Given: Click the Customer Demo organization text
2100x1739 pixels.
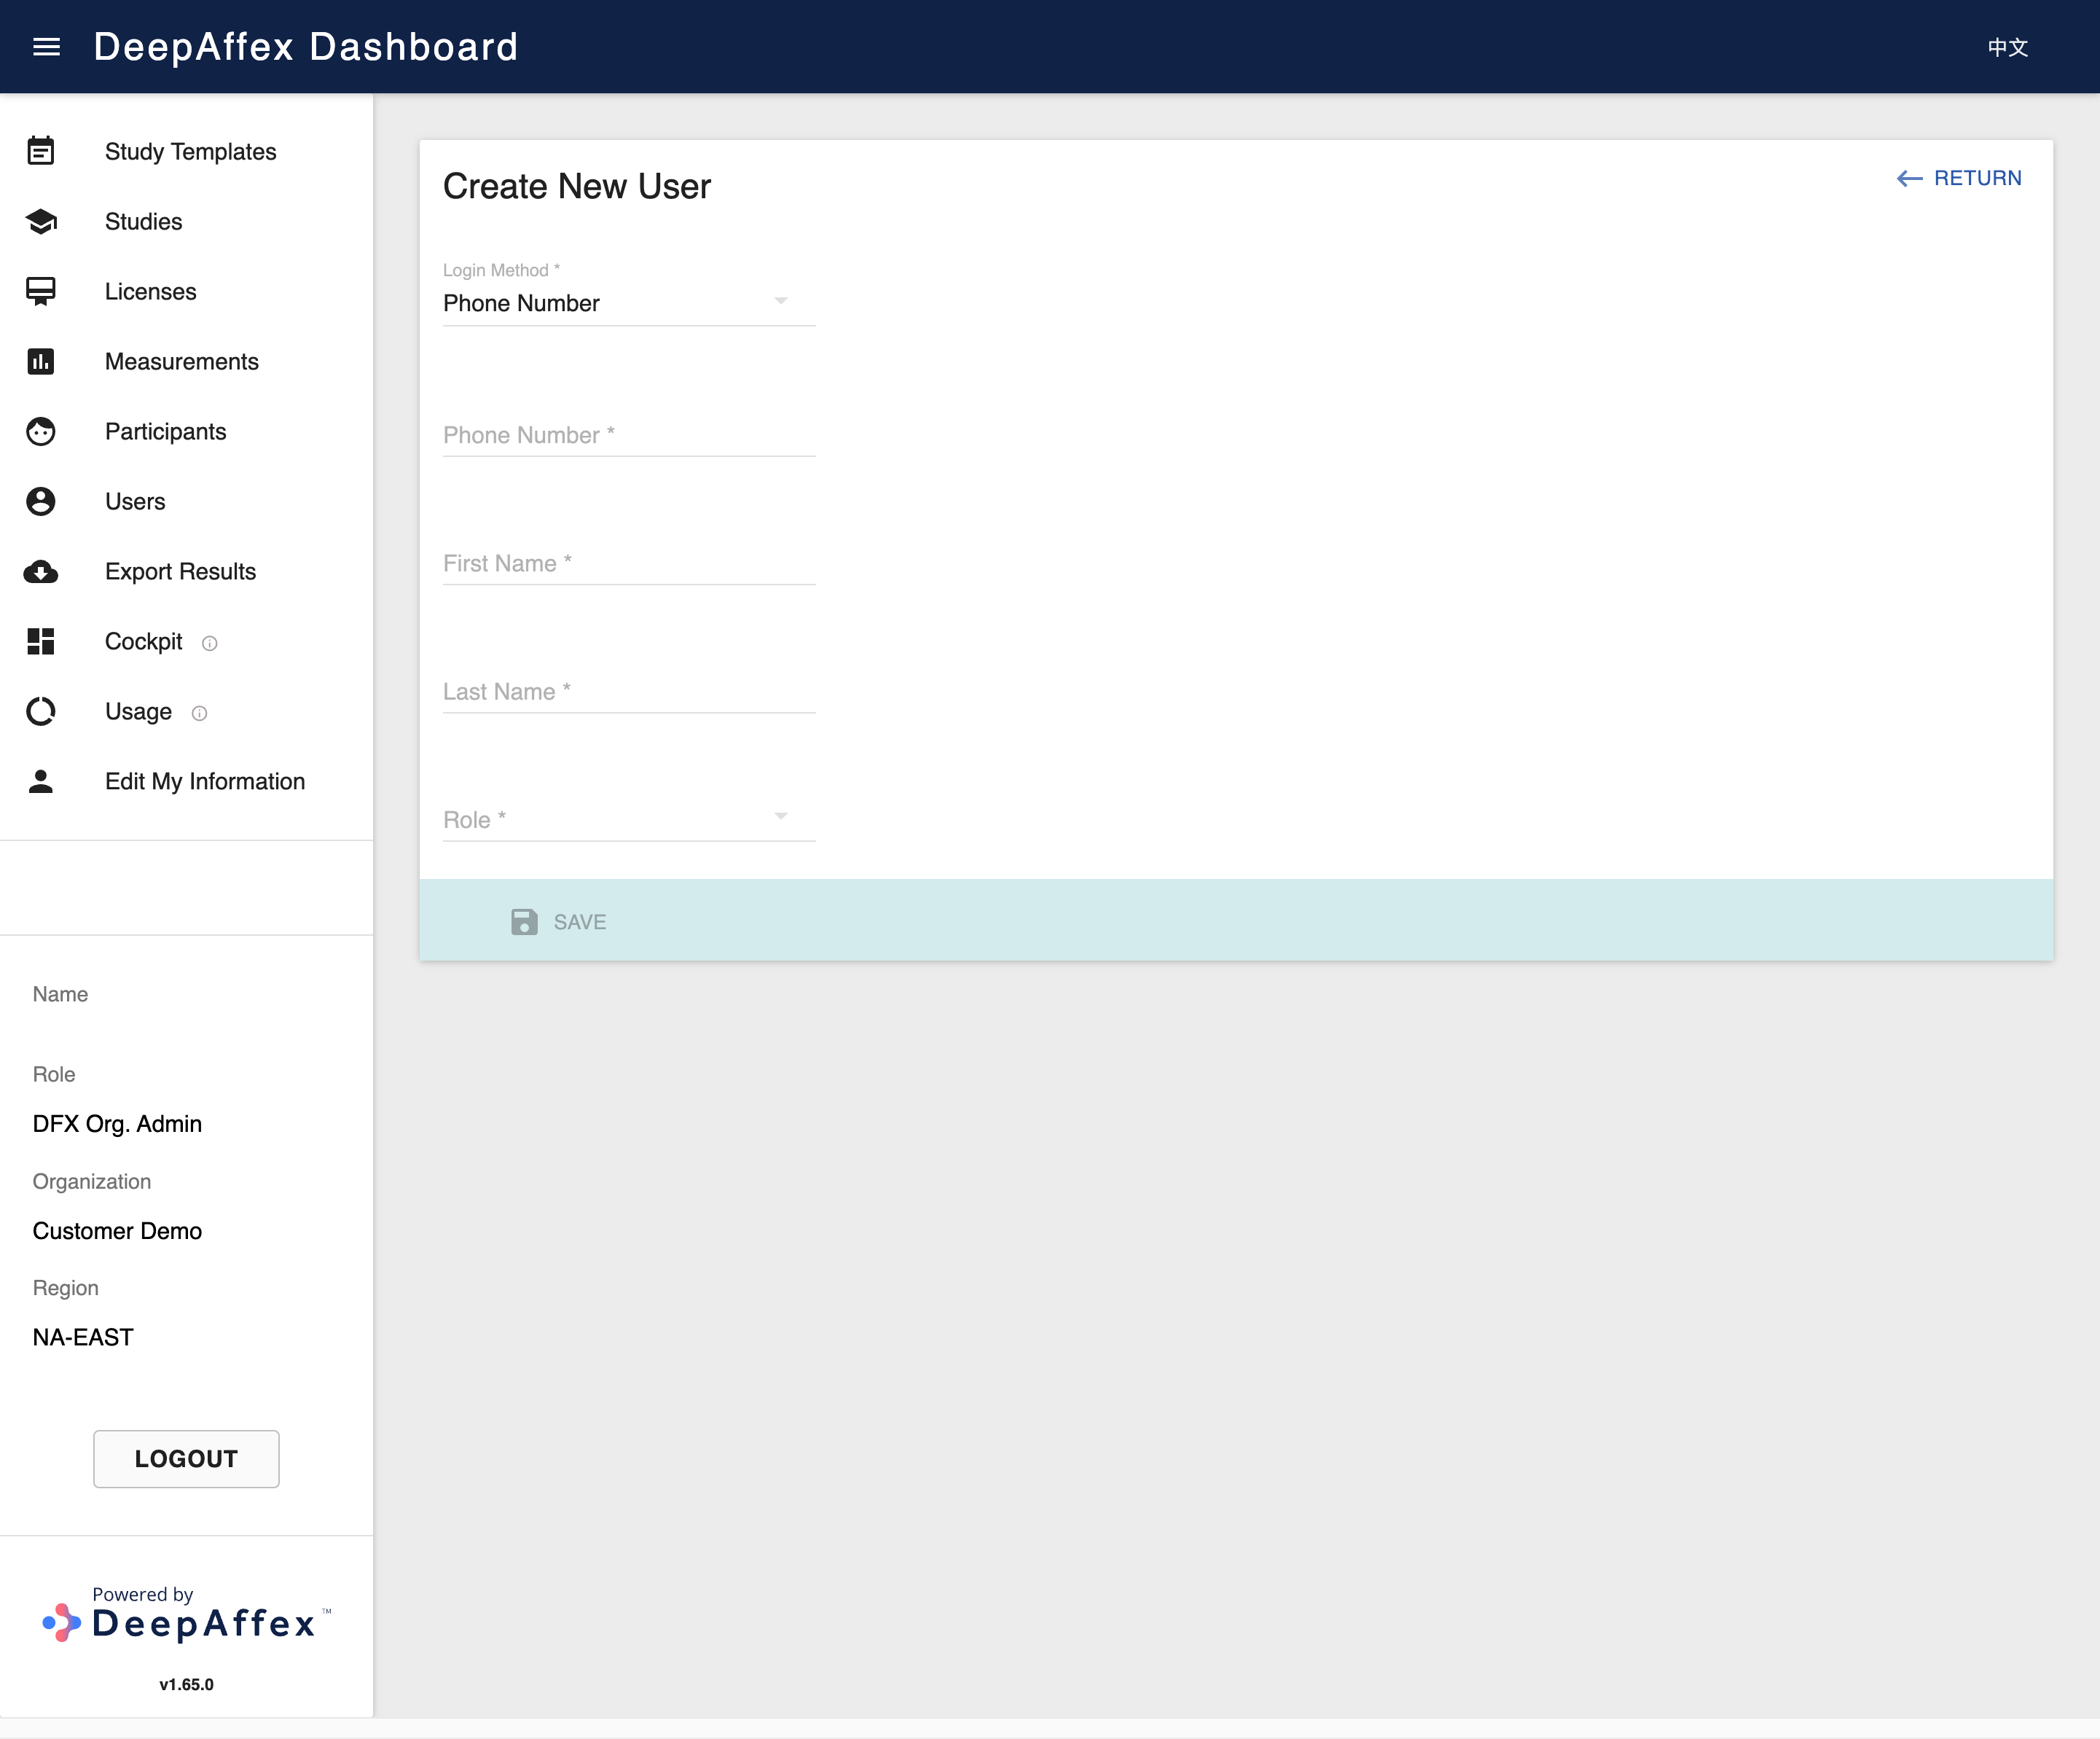Looking at the screenshot, I should pyautogui.click(x=117, y=1231).
